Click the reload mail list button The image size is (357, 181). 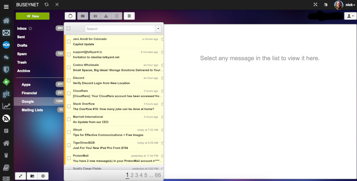pos(70,16)
